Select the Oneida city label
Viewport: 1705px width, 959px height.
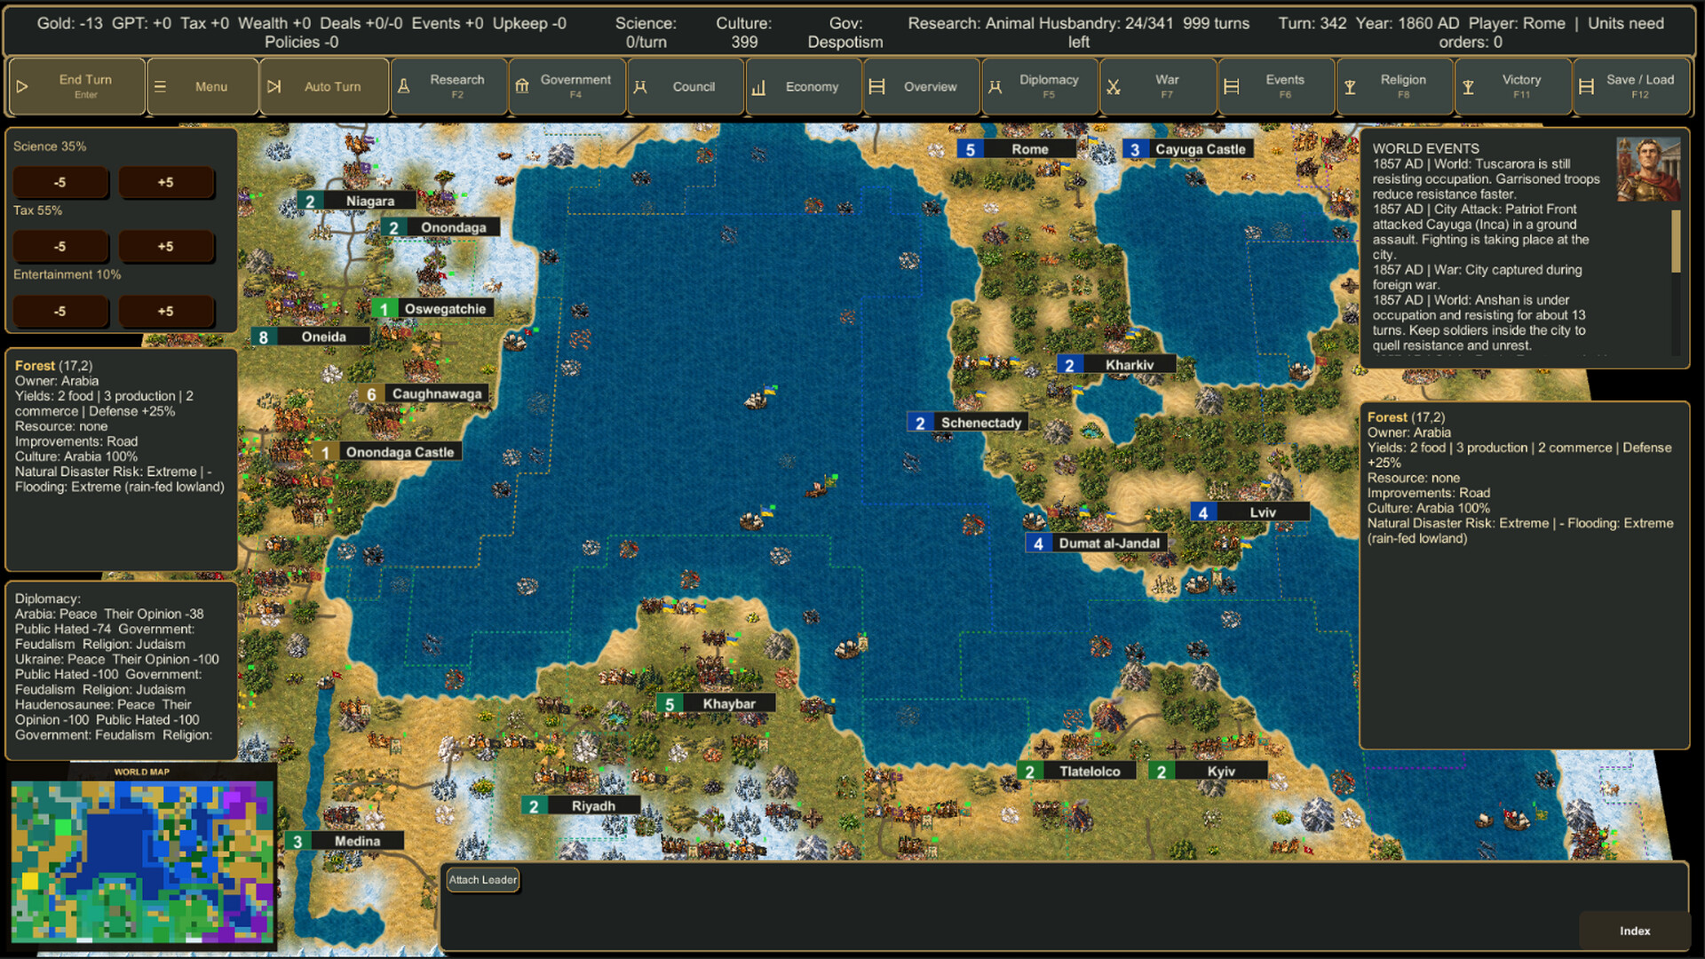[310, 337]
